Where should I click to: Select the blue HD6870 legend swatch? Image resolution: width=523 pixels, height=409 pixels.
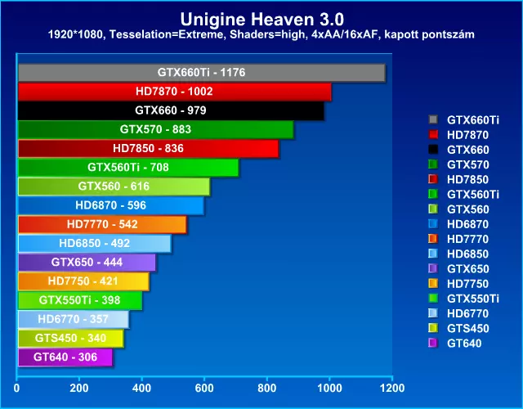(433, 223)
